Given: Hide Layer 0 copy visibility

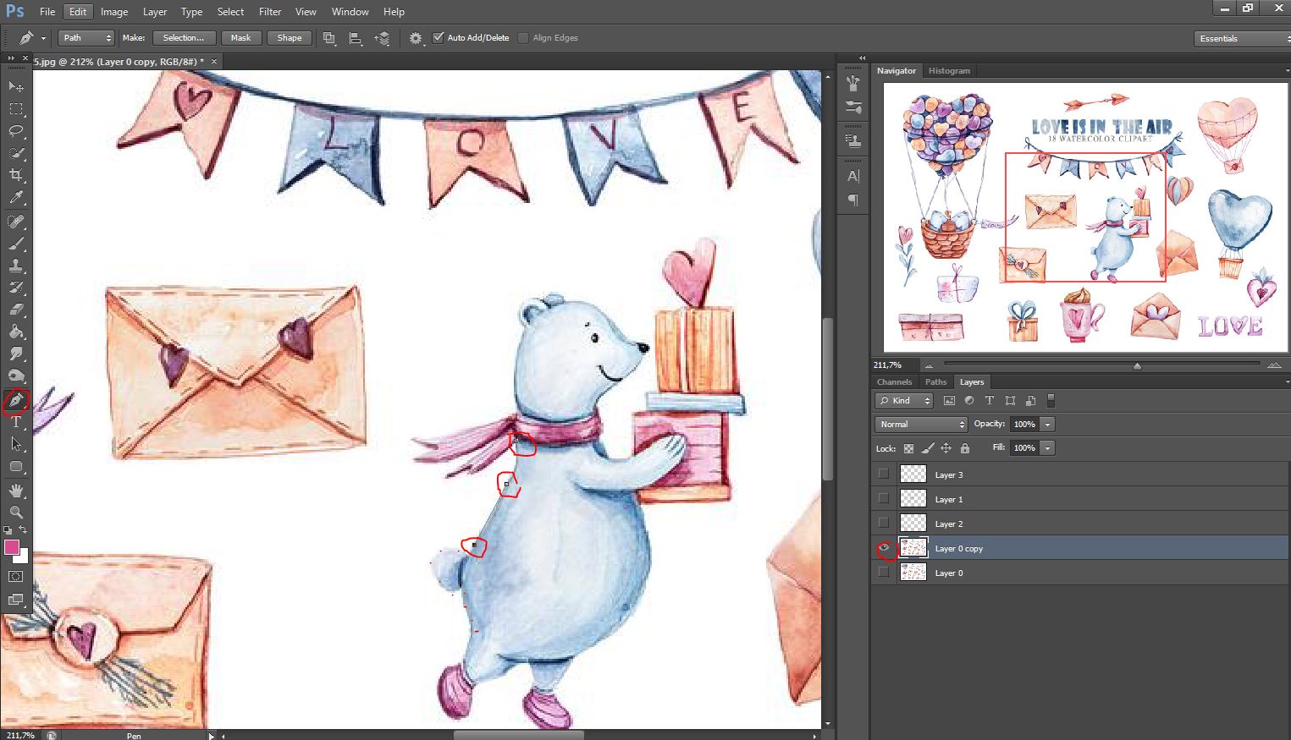Looking at the screenshot, I should point(885,548).
